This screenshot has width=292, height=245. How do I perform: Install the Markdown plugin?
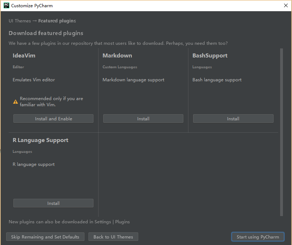pyautogui.click(x=143, y=119)
